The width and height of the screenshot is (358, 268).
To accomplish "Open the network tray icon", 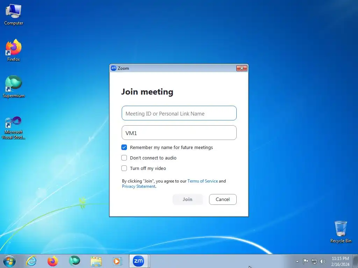I will 314,261.
